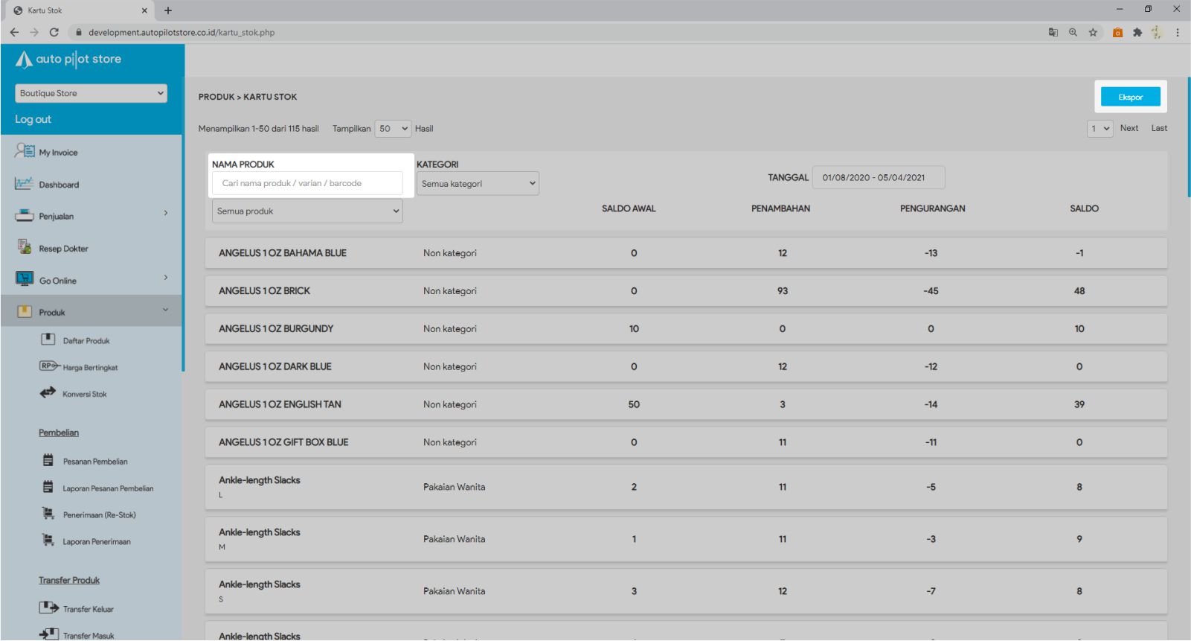Image resolution: width=1191 pixels, height=641 pixels.
Task: Go to Next results page
Action: click(1129, 128)
